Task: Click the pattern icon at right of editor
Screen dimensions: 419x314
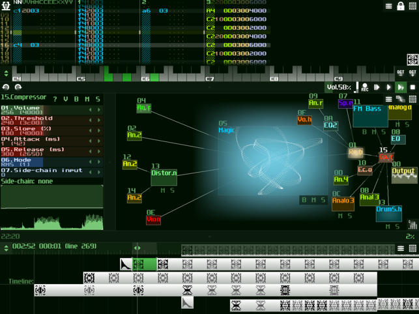Action: pyautogui.click(x=412, y=59)
